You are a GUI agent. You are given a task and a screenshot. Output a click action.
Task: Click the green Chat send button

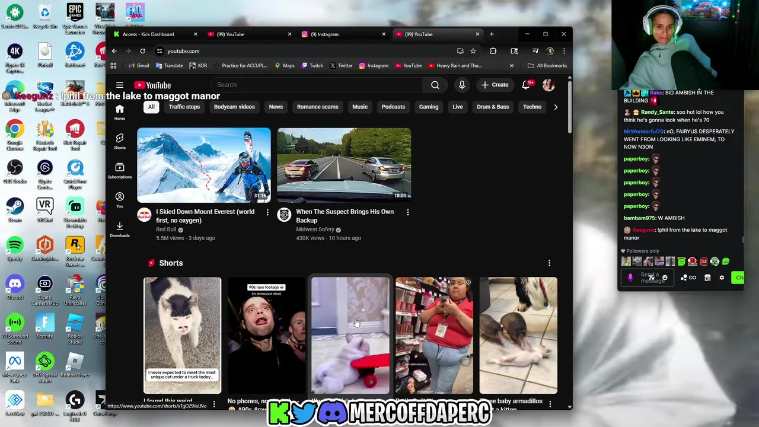(738, 278)
